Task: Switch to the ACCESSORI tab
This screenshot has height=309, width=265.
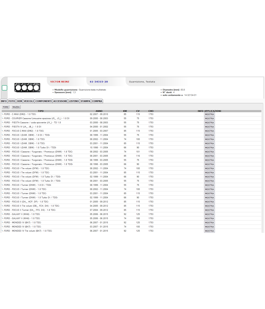Action: tap(60, 101)
